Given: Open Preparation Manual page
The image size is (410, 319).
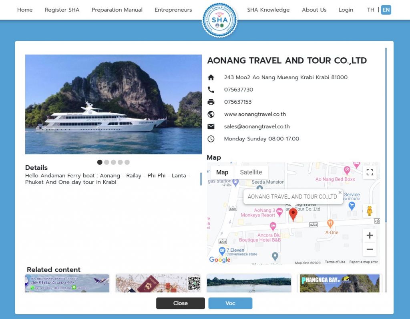Looking at the screenshot, I should pos(117,10).
